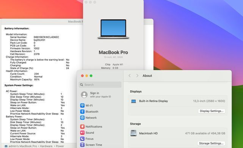Go forward with the right chevron
Screen dimensions: 243x148
(137, 76)
